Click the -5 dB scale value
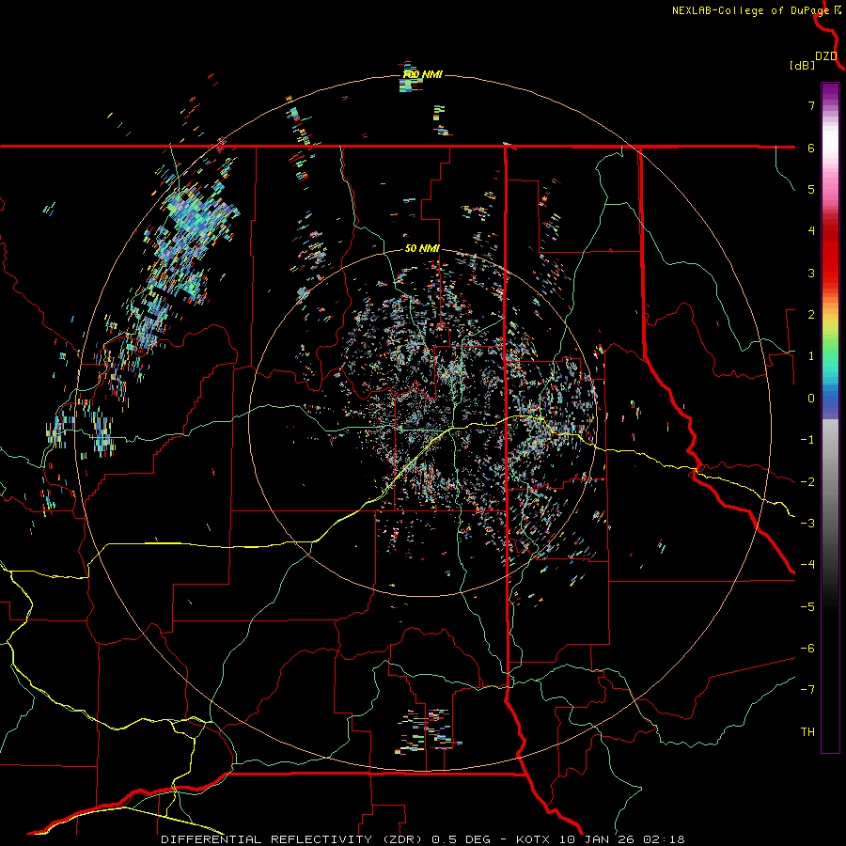Screen dimensions: 846x846 point(807,607)
